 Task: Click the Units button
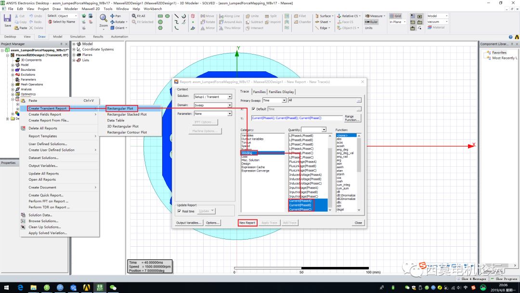369,28
